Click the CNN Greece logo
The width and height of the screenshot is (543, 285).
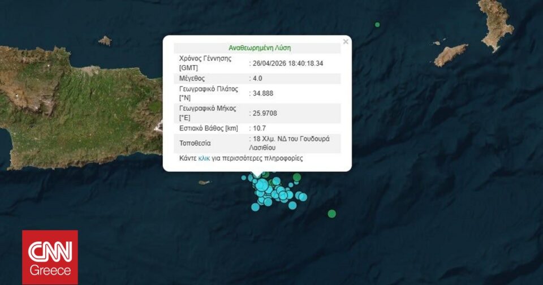pos(50,257)
